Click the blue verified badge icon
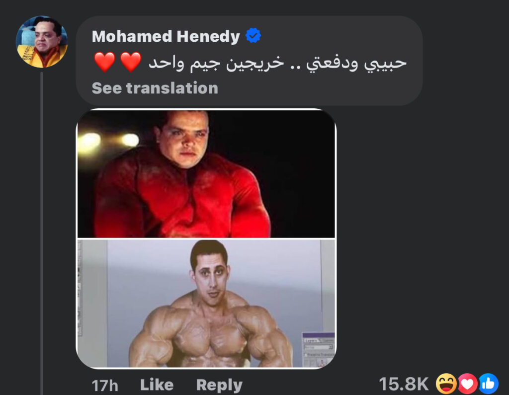509x395 pixels. 253,35
